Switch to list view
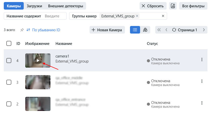211x116 pixels. (x=135, y=30)
